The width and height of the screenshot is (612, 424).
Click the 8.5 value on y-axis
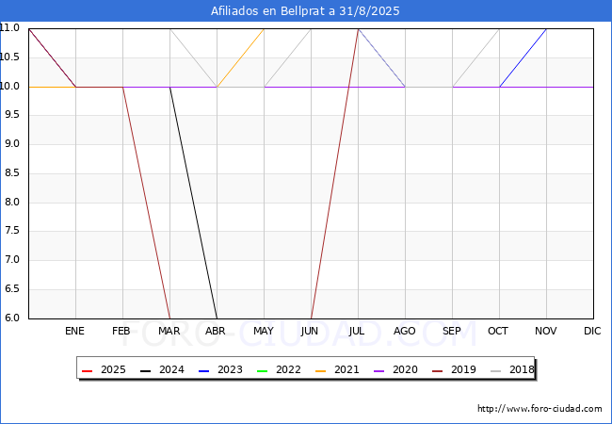pyautogui.click(x=12, y=173)
